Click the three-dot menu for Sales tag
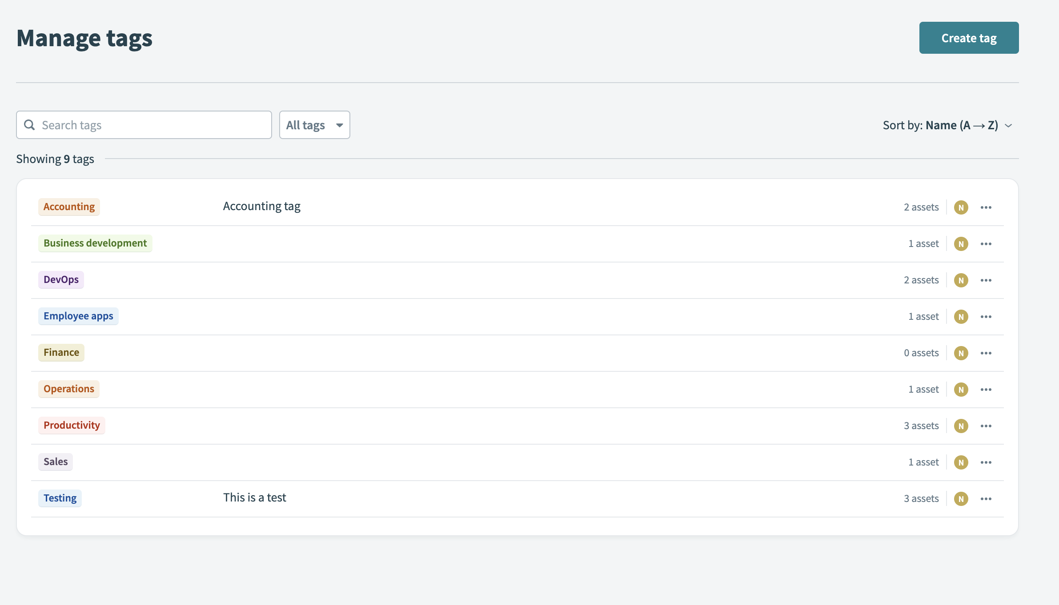The width and height of the screenshot is (1059, 605). coord(986,462)
